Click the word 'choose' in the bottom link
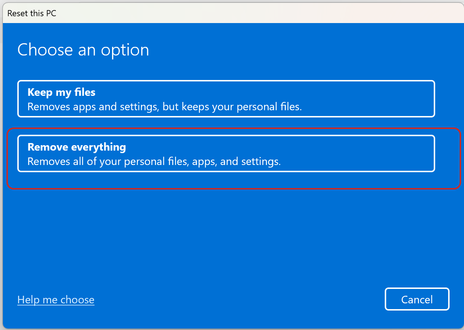Image resolution: width=464 pixels, height=330 pixels. pyautogui.click(x=77, y=300)
